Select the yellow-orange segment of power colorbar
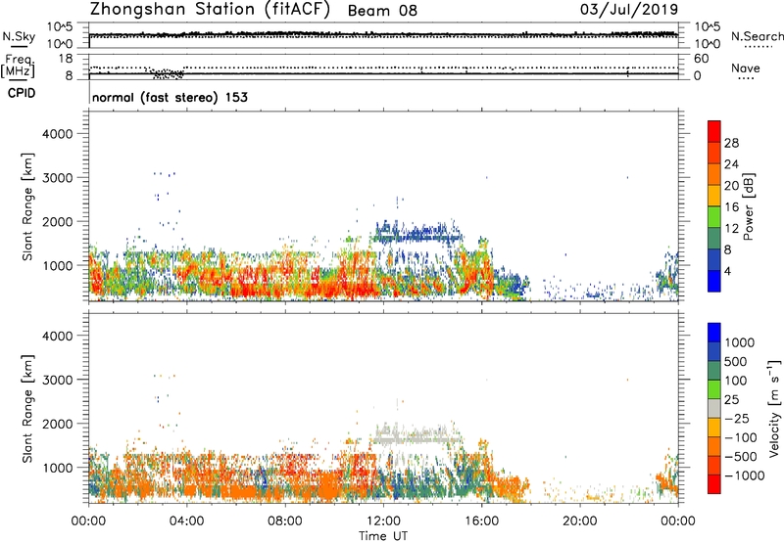This screenshot has width=784, height=542. [714, 196]
